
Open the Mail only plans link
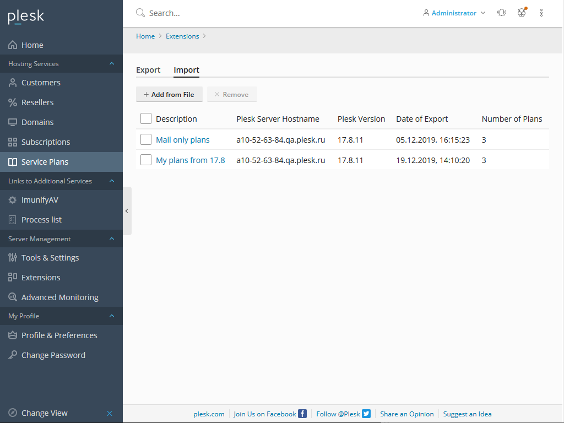[x=182, y=140]
